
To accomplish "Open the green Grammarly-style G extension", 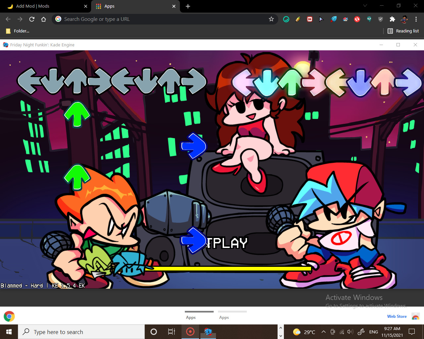I will point(286,19).
